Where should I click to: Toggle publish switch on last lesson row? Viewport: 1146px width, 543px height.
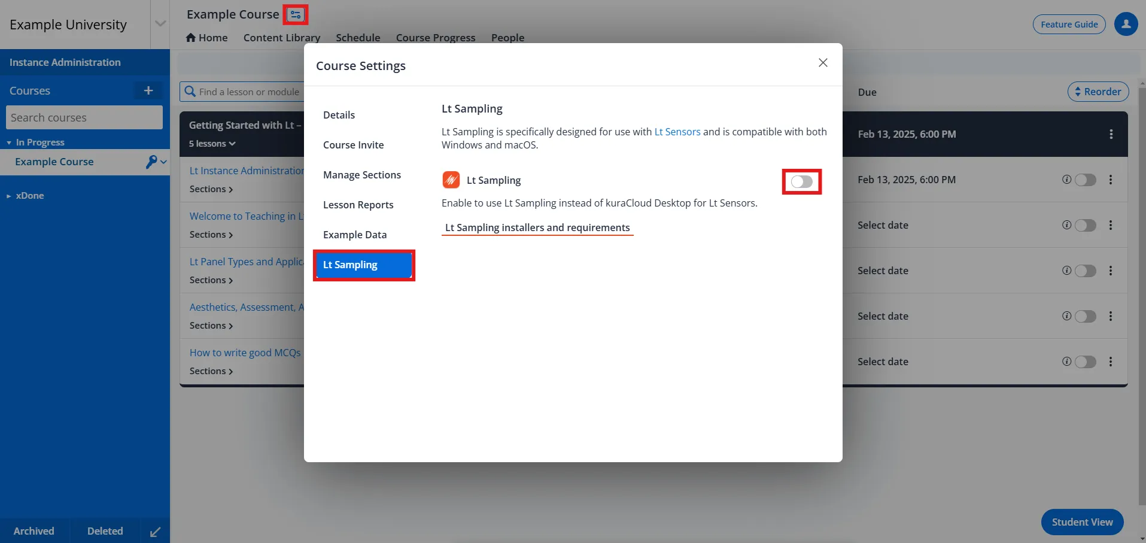point(1085,362)
